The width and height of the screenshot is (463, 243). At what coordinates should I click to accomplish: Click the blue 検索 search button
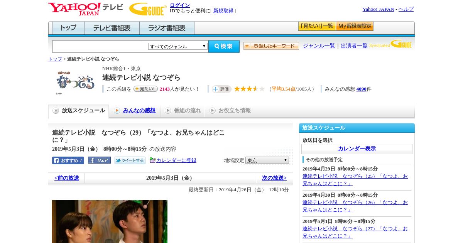tap(224, 46)
